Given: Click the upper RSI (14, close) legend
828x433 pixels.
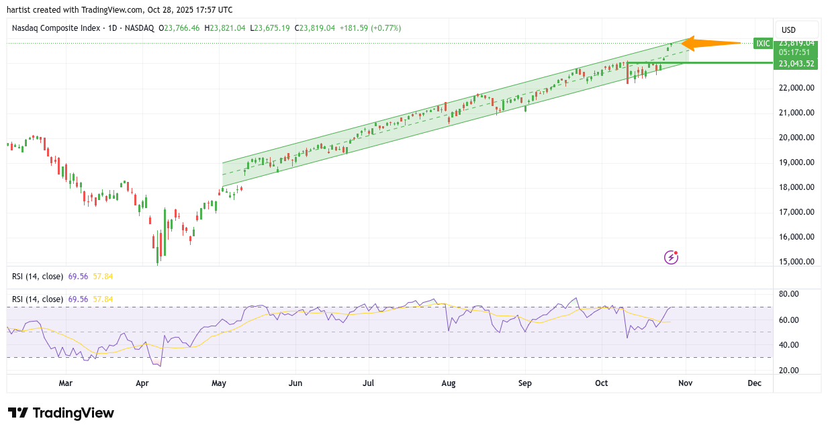Looking at the screenshot, I should pos(38,276).
